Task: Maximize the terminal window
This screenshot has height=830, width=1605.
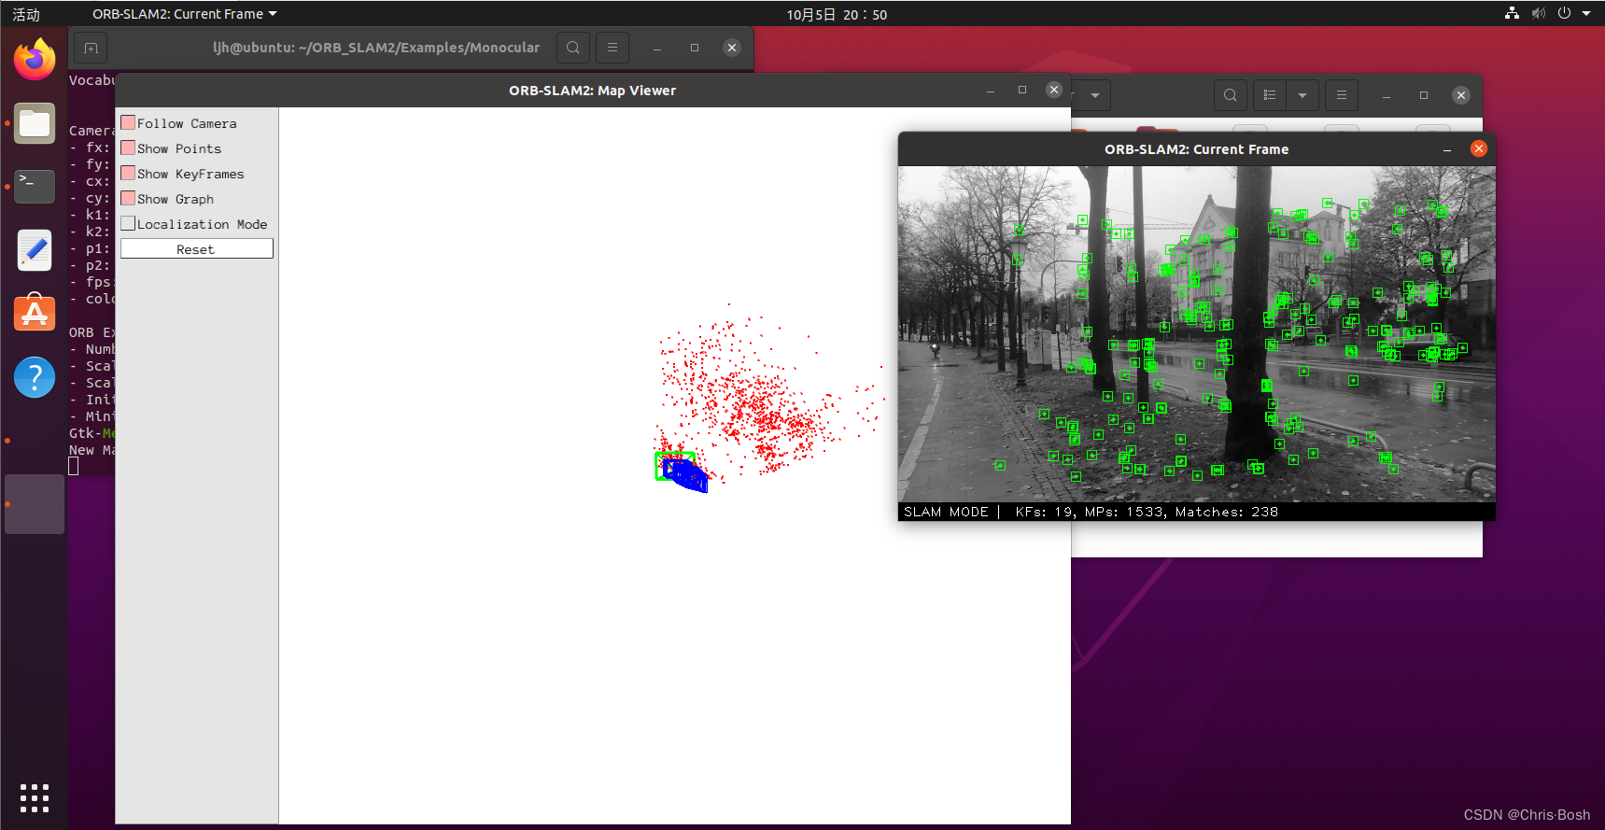Action: (x=695, y=48)
